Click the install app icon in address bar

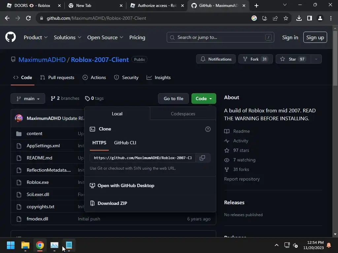point(264,18)
